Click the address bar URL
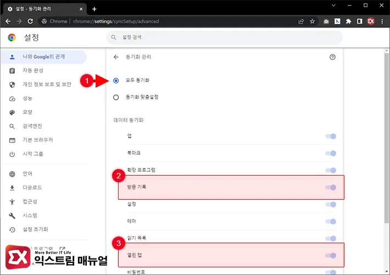The height and width of the screenshot is (275, 390). (x=116, y=21)
